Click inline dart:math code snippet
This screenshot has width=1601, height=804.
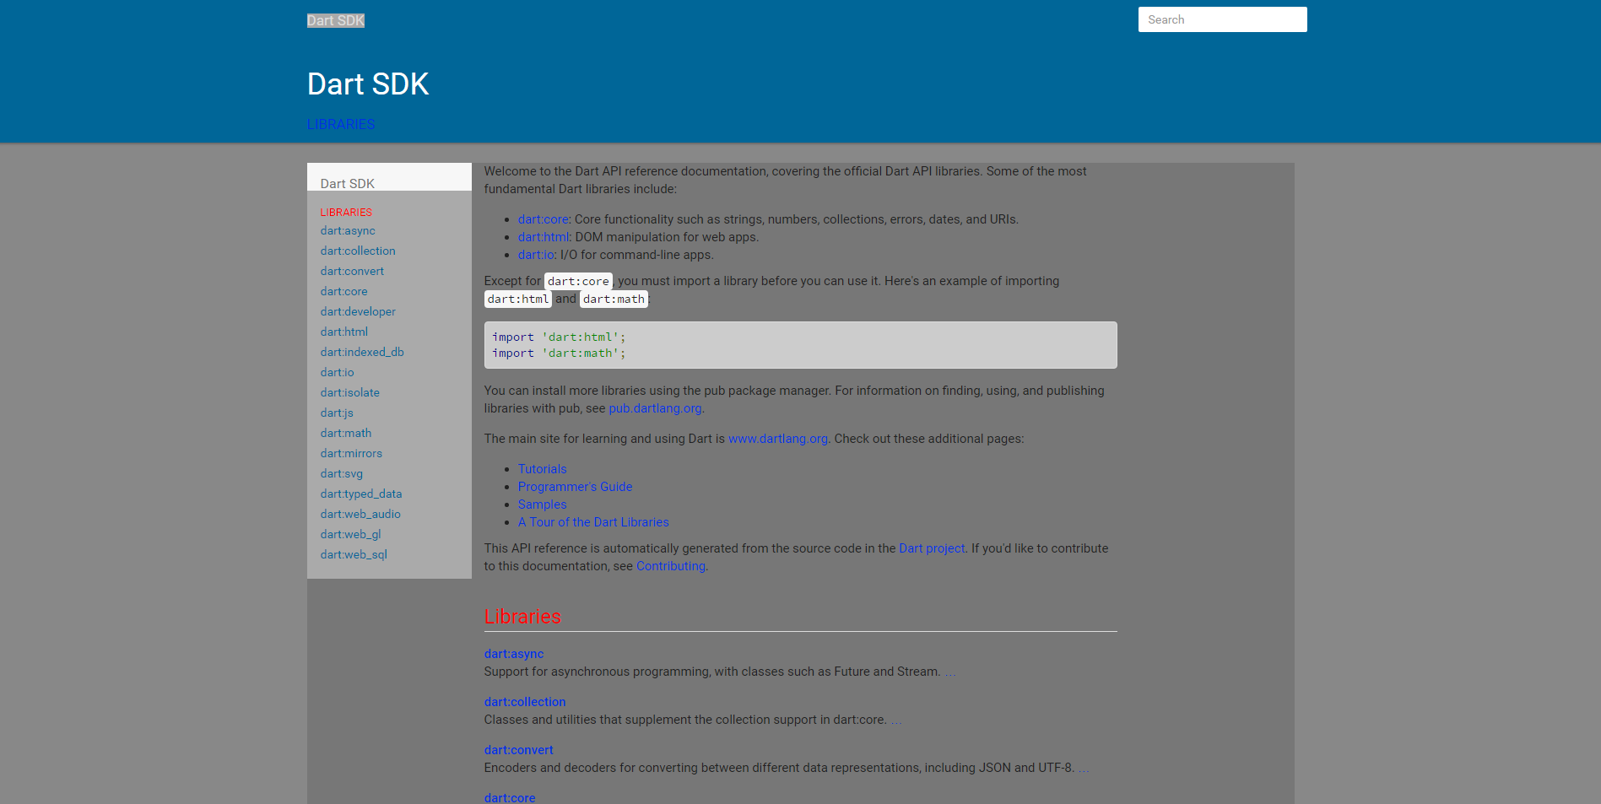coord(614,299)
